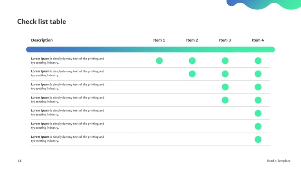Image resolution: width=301 pixels, height=169 pixels.
Task: Click the Item 4 dot in the sixth row
Action: click(258, 126)
